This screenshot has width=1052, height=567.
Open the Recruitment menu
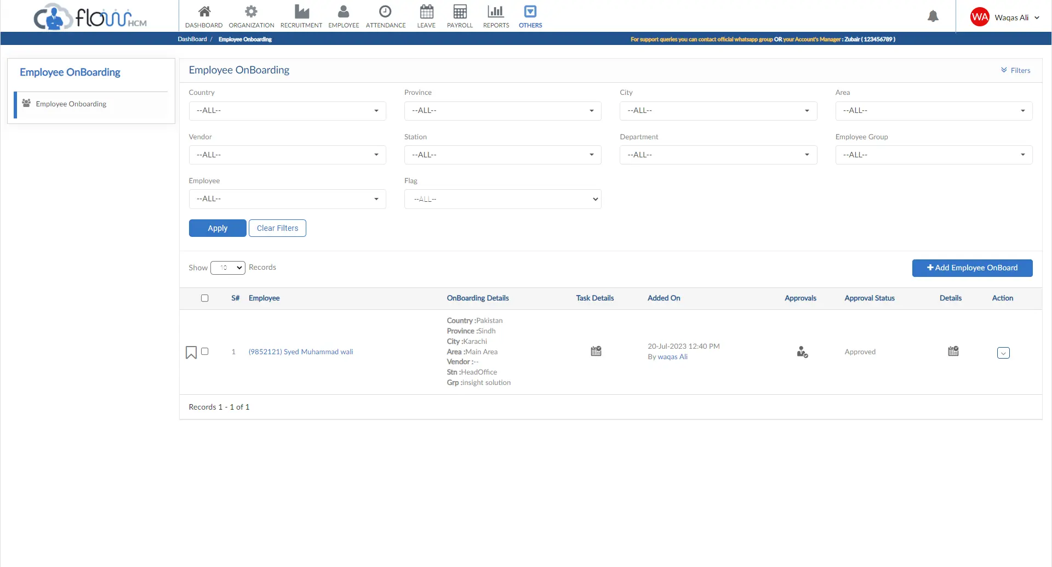click(301, 16)
